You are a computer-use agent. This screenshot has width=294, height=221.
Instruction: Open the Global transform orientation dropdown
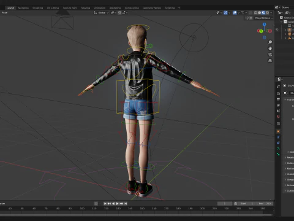click(102, 13)
